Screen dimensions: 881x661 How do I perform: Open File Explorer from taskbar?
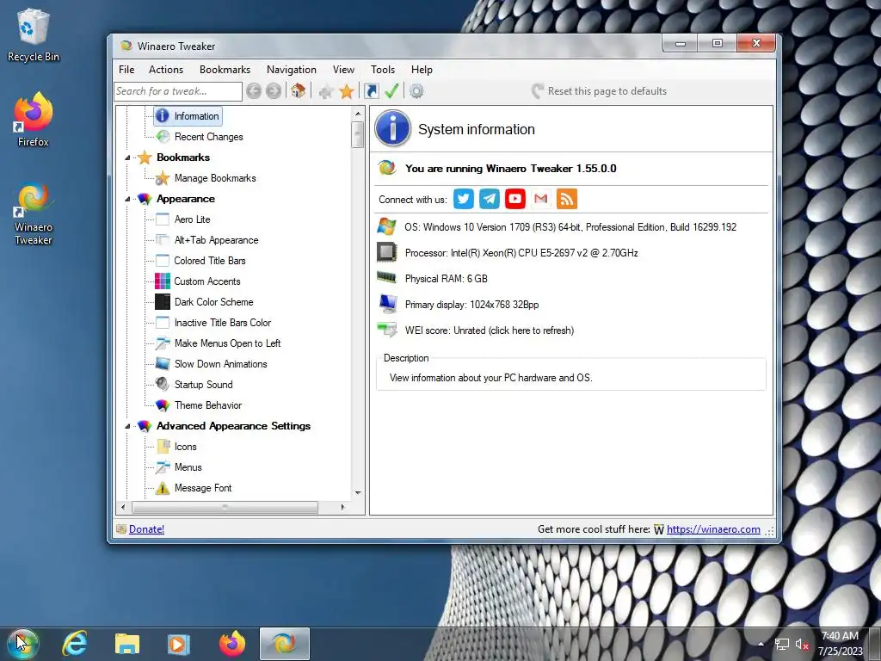click(x=127, y=644)
